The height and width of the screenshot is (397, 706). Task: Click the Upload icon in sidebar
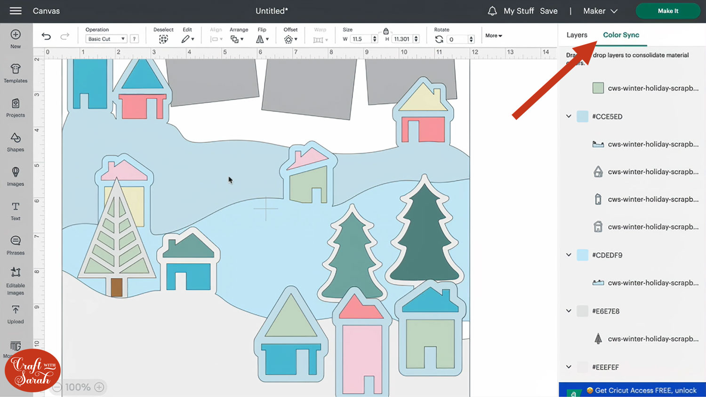16,314
